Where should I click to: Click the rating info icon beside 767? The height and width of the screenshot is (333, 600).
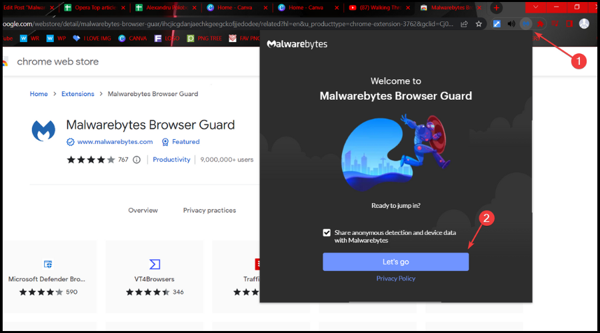point(137,160)
